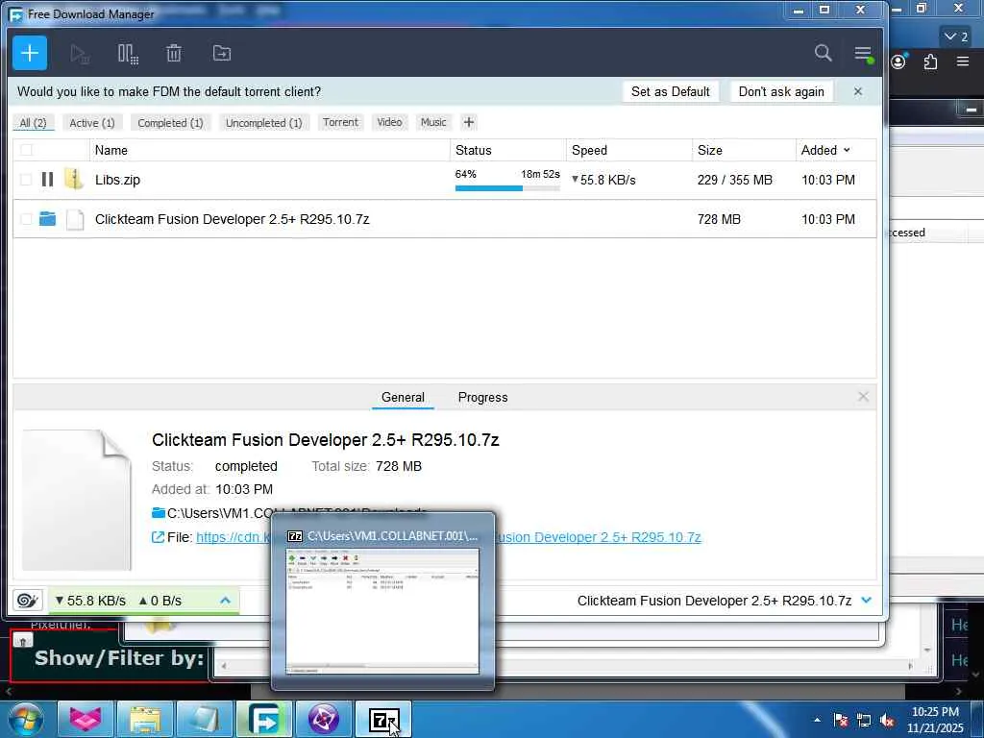Click the external link icon beside File
The image size is (984, 738).
159,537
